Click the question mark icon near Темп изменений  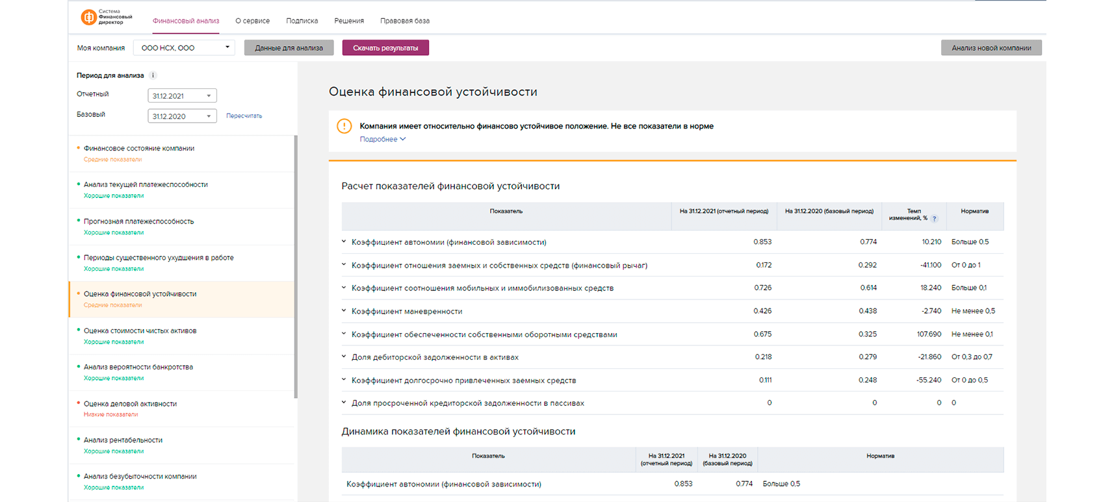coord(934,219)
